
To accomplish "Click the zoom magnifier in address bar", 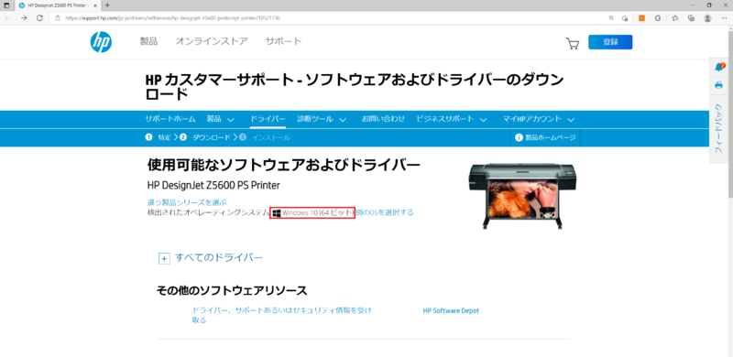I will pos(611,18).
